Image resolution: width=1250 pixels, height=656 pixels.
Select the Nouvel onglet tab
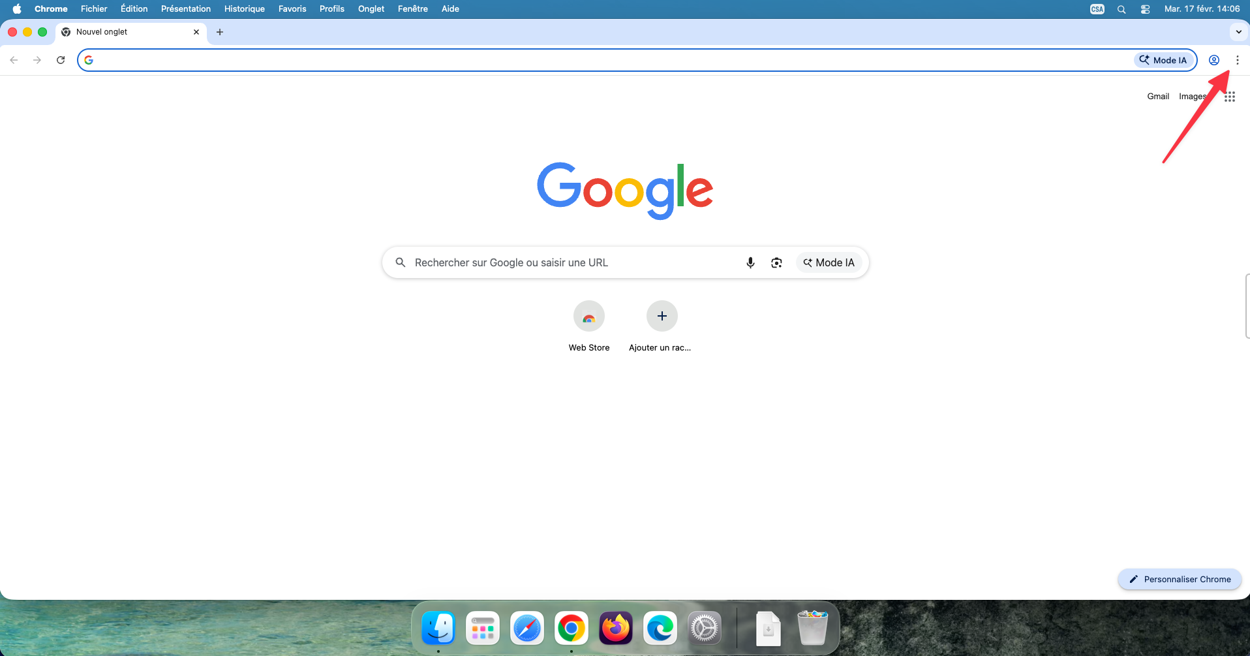[130, 32]
